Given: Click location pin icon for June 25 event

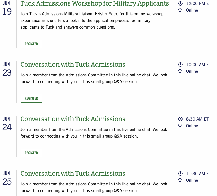Looking at the screenshot, I should coord(180,180).
